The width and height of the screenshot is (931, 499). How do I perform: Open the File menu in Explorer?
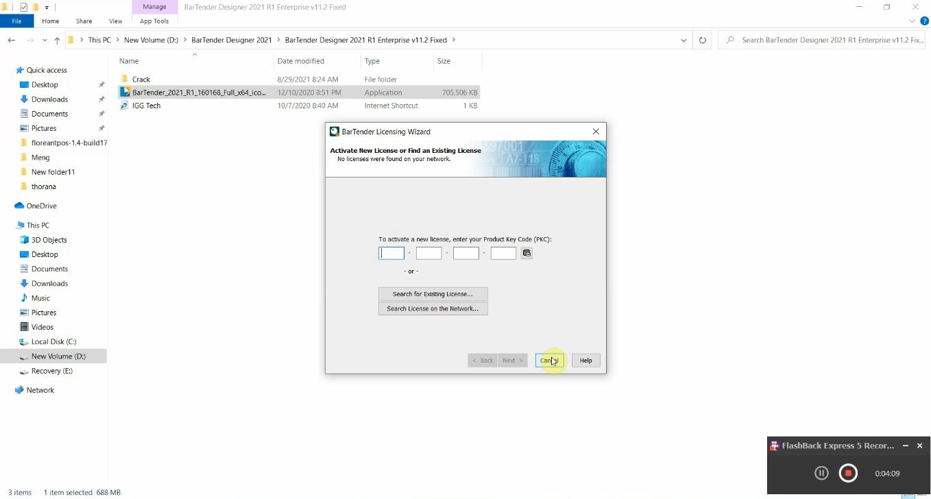(x=16, y=21)
